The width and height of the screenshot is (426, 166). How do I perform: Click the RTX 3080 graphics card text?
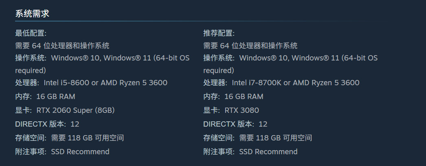point(242,110)
